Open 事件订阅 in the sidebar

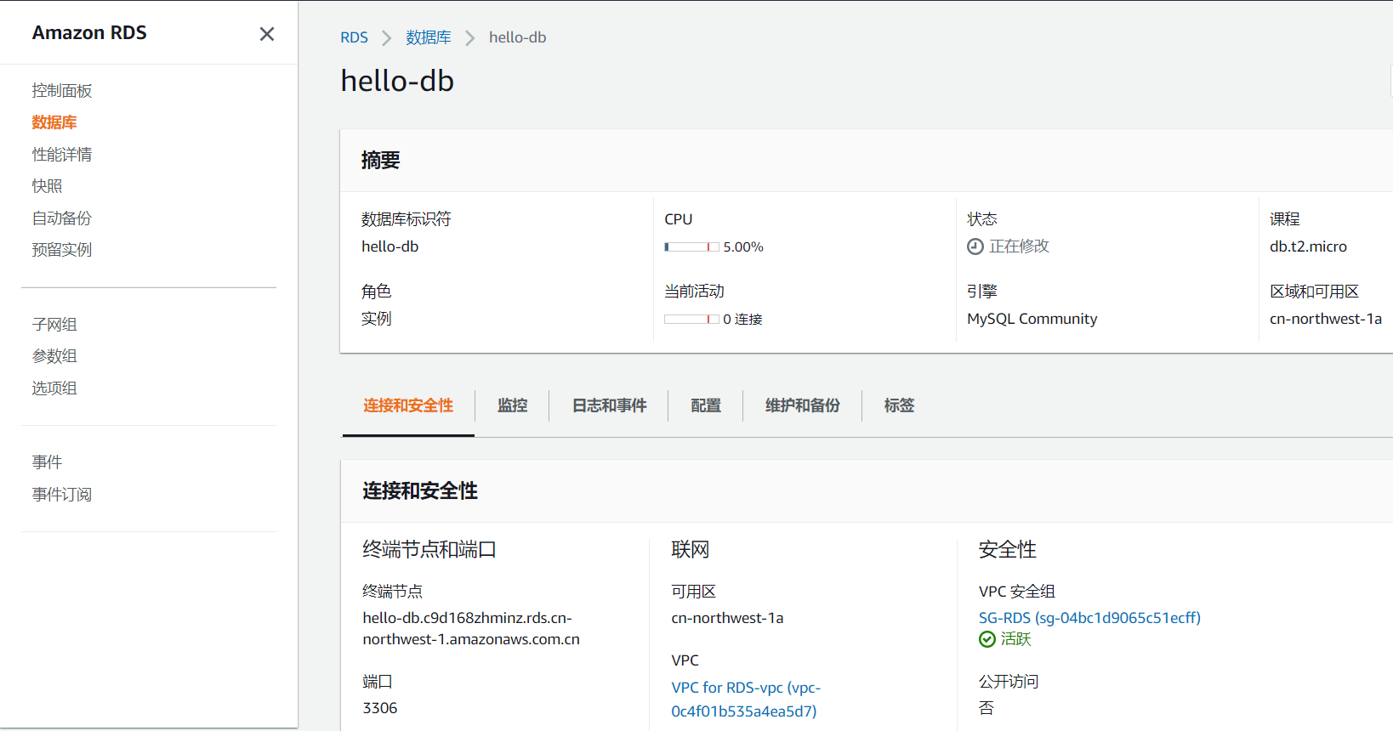62,495
